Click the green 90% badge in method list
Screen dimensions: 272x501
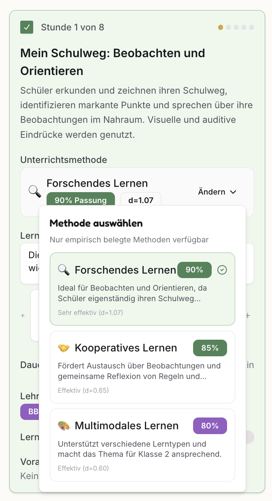pyautogui.click(x=194, y=270)
